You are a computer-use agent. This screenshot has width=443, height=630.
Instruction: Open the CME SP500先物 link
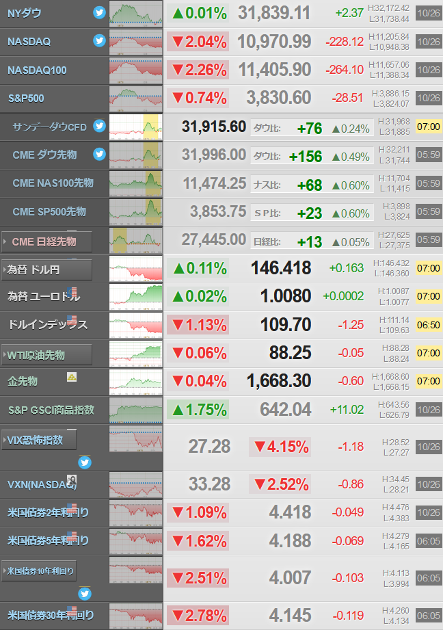click(x=49, y=212)
